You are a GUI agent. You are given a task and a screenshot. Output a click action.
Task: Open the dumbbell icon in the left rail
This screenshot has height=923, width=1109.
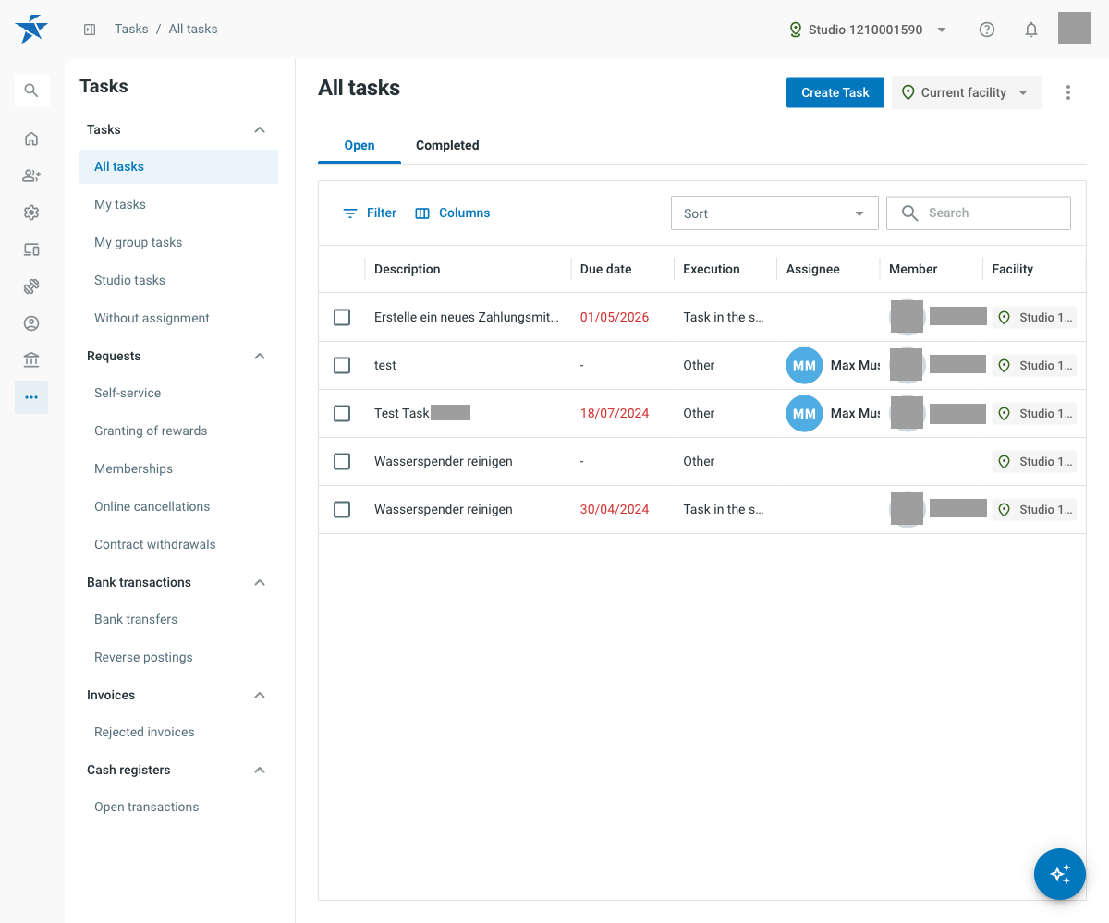point(31,286)
